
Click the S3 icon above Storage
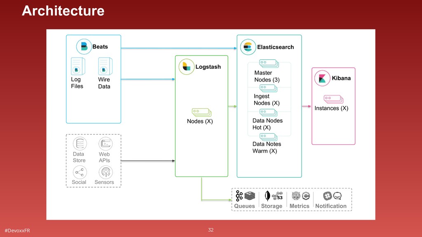(x=277, y=196)
